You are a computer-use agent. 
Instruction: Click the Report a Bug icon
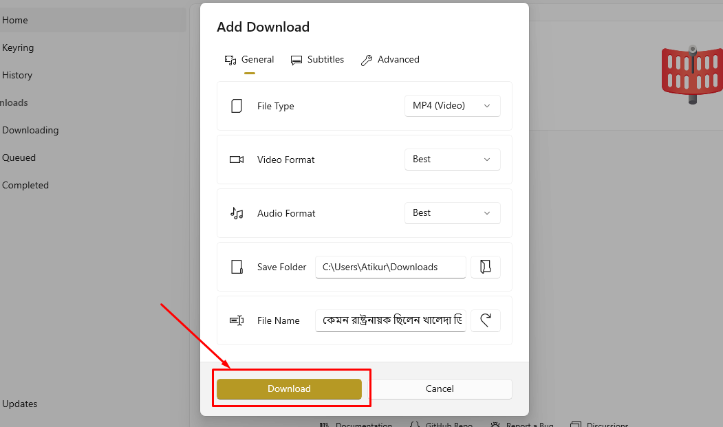(x=497, y=424)
